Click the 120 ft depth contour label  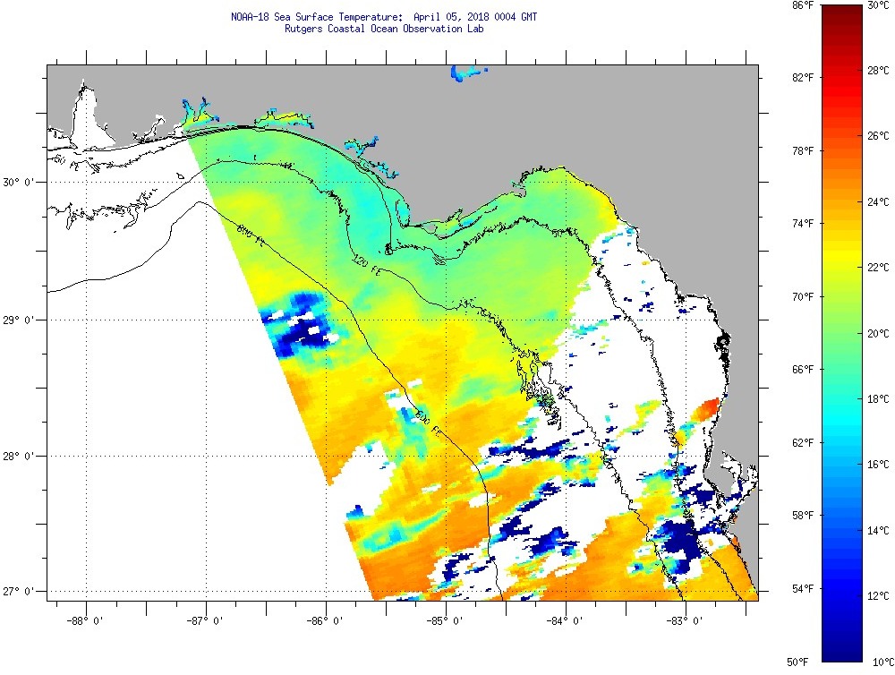point(361,263)
